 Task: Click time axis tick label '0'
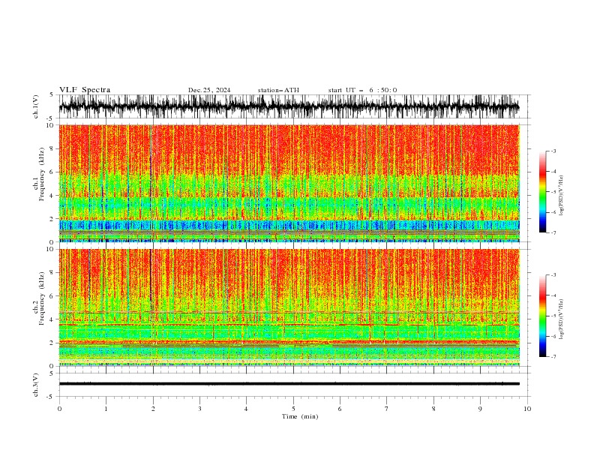(59, 409)
